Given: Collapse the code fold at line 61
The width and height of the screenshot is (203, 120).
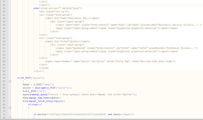Looking at the screenshot, I should tap(10, 81).
